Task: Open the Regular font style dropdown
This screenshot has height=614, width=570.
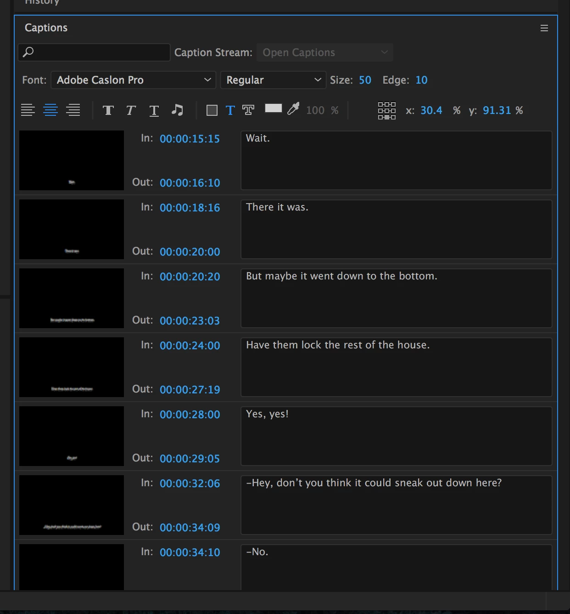Action: point(274,80)
